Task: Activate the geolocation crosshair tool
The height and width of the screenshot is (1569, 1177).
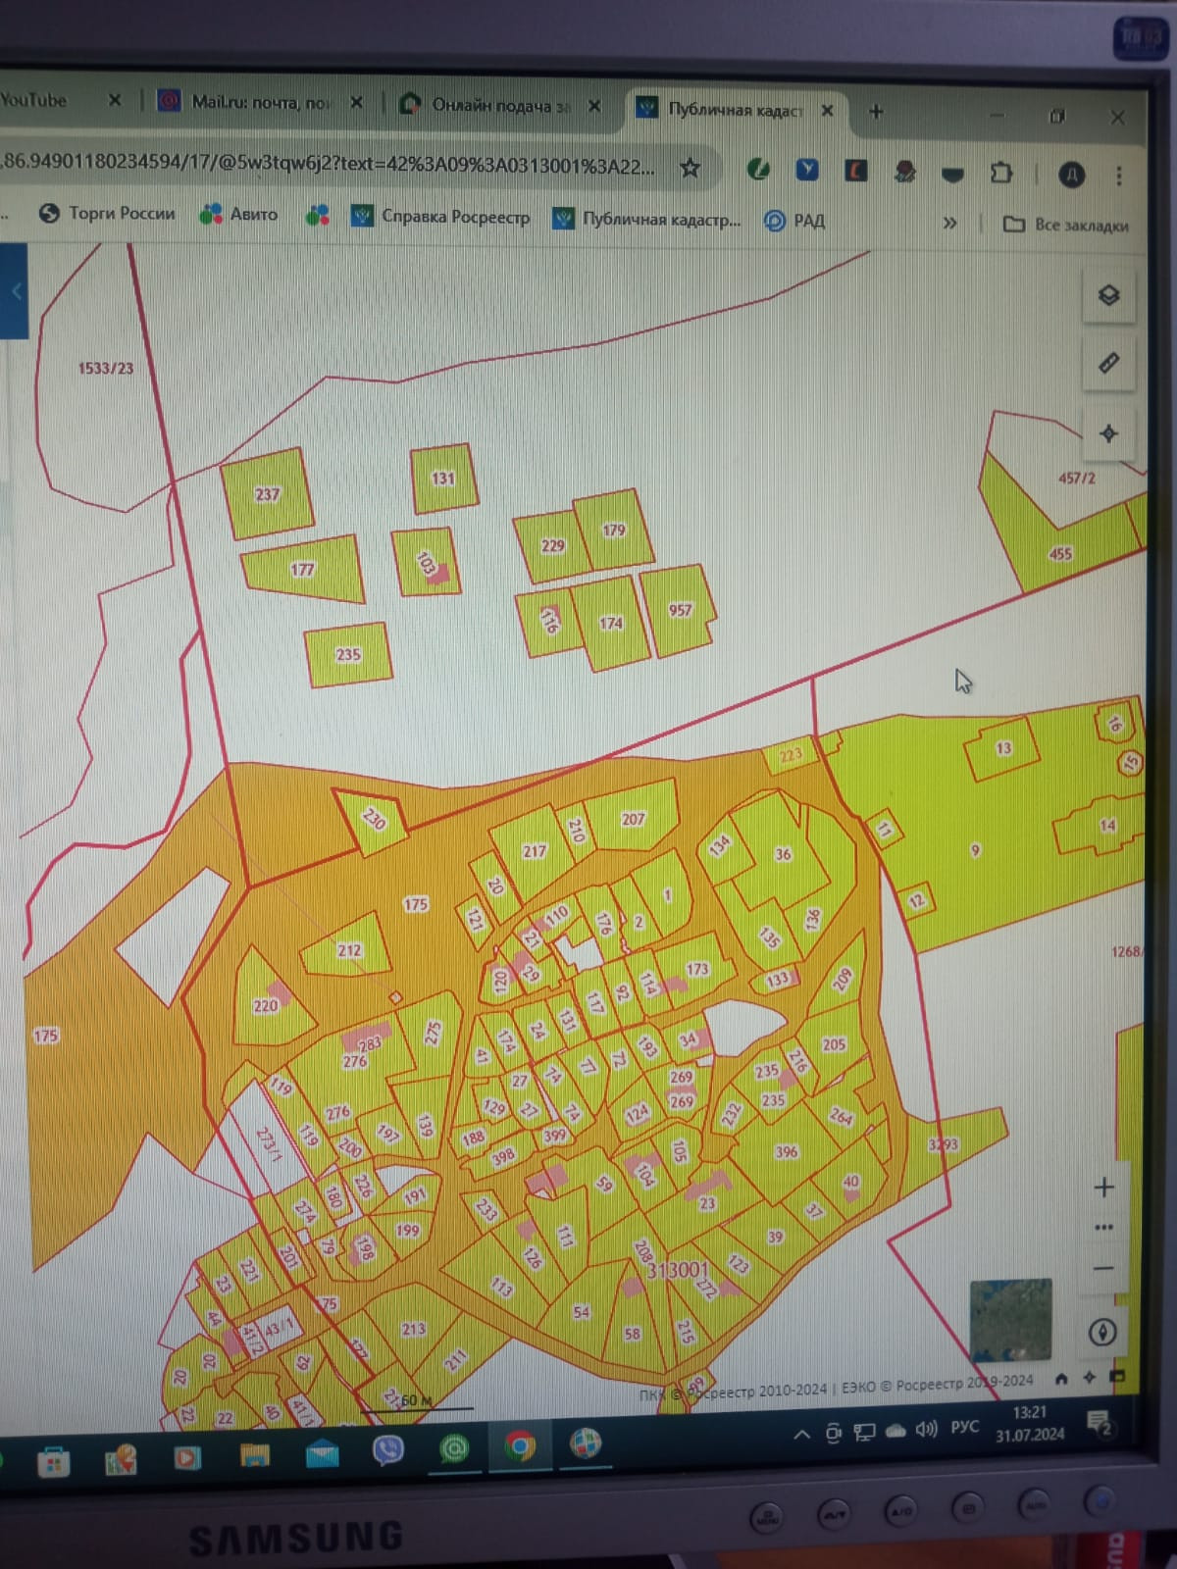Action: click(1108, 433)
